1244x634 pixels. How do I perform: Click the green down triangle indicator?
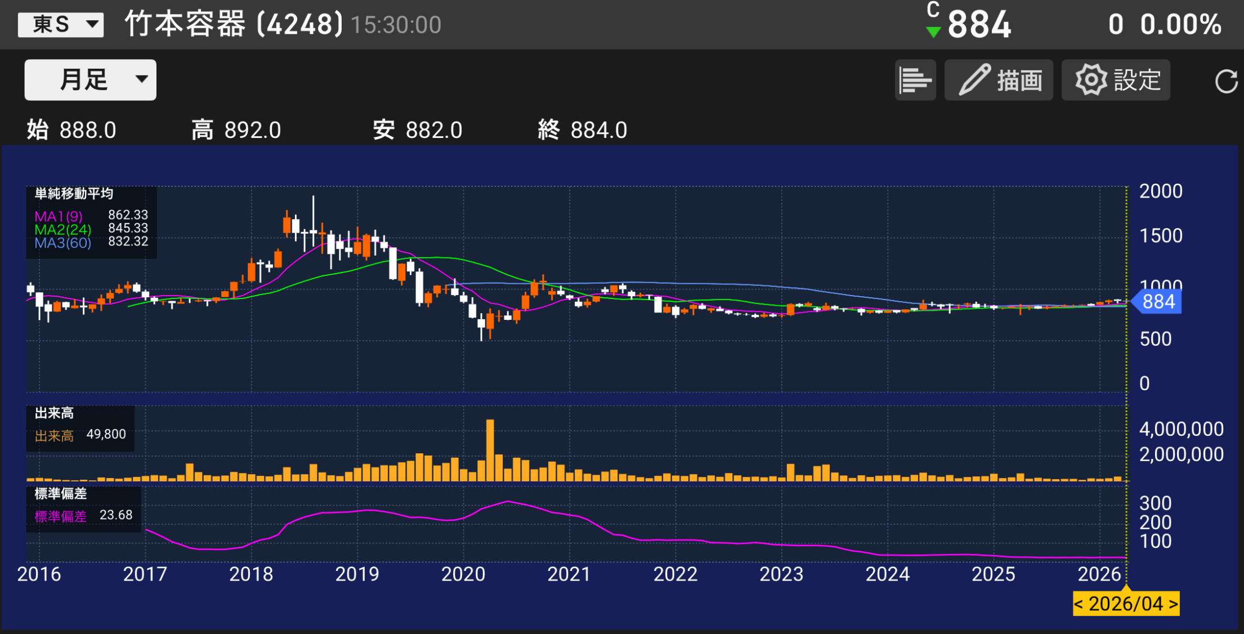coord(933,32)
